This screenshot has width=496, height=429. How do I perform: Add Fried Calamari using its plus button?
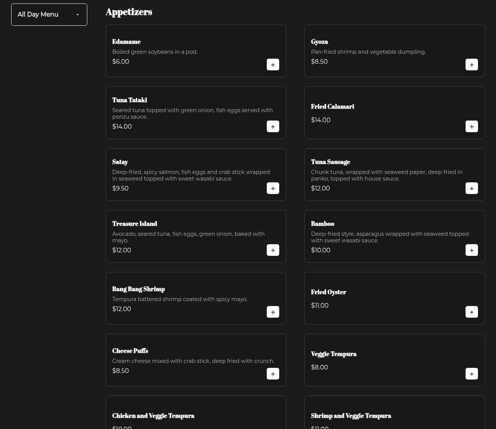point(472,126)
